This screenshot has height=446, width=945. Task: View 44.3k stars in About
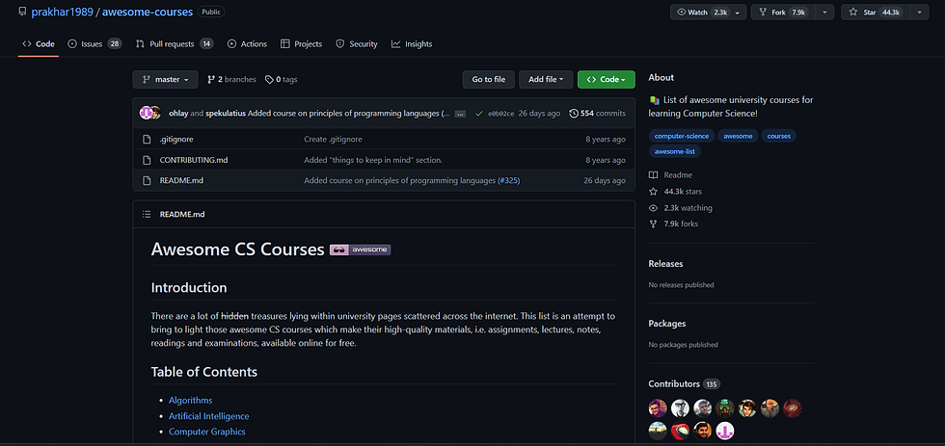point(675,192)
